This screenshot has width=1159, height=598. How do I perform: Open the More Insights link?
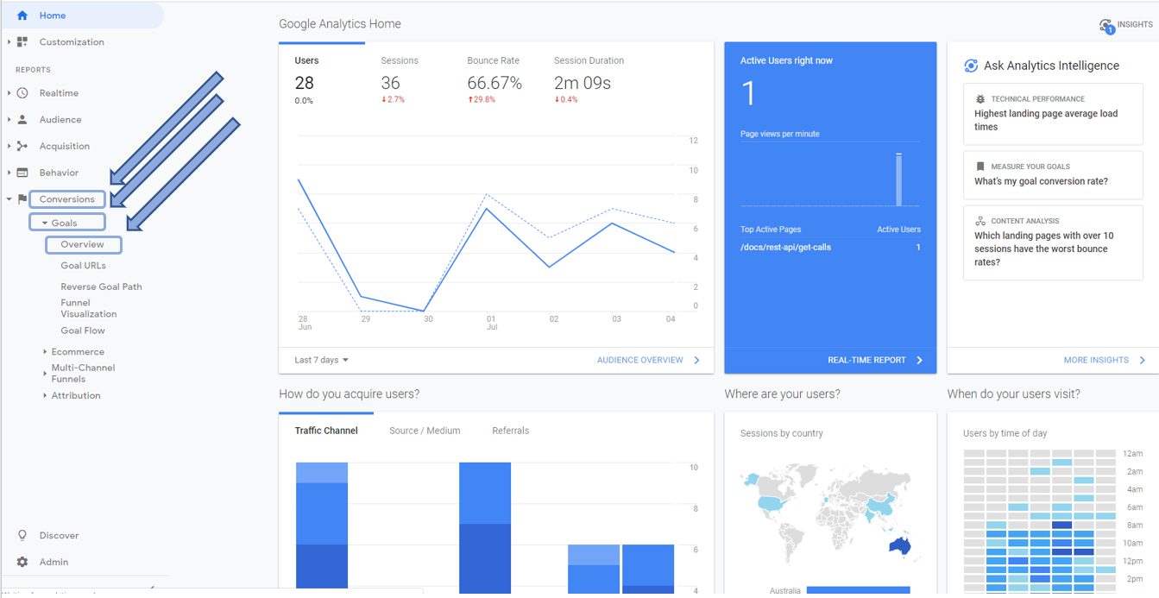tap(1096, 361)
